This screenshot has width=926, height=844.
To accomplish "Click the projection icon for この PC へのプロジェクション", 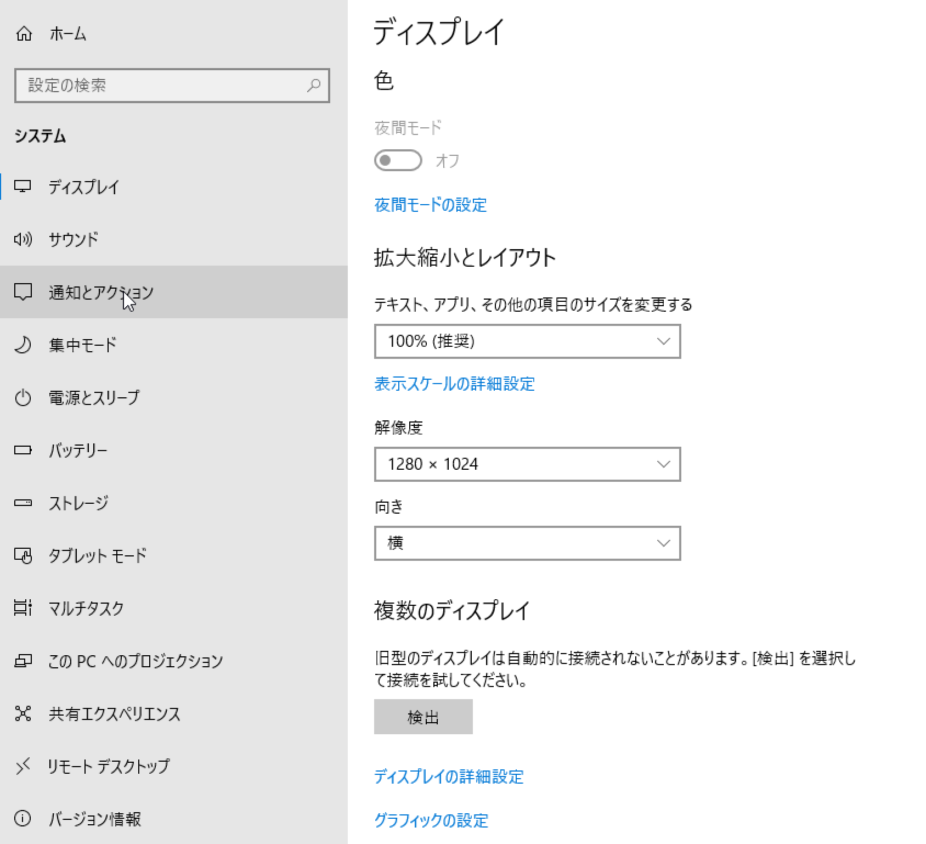I will pyautogui.click(x=22, y=661).
